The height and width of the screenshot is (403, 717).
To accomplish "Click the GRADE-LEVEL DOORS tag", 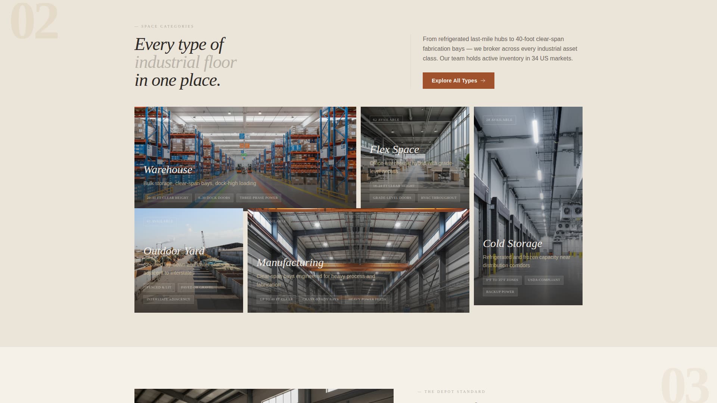I will tap(392, 198).
